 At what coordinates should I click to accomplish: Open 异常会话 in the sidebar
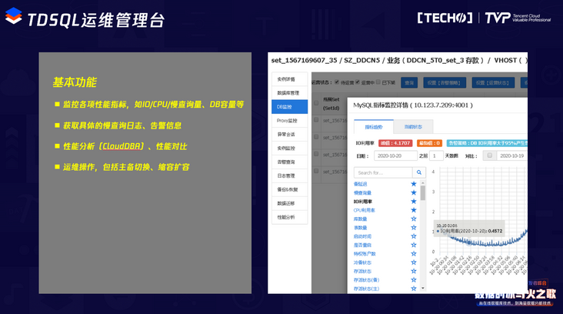pyautogui.click(x=289, y=134)
